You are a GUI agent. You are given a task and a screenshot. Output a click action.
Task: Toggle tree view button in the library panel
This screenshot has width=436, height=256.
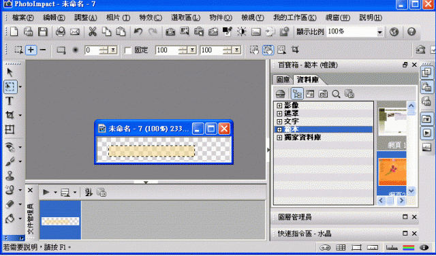coord(297,94)
